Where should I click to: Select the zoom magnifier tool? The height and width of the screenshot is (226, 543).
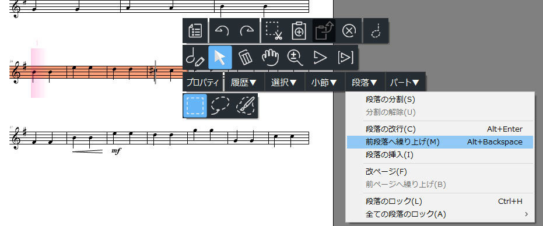coord(295,58)
